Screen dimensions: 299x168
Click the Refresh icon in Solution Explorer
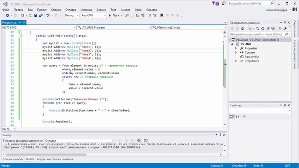(263, 28)
